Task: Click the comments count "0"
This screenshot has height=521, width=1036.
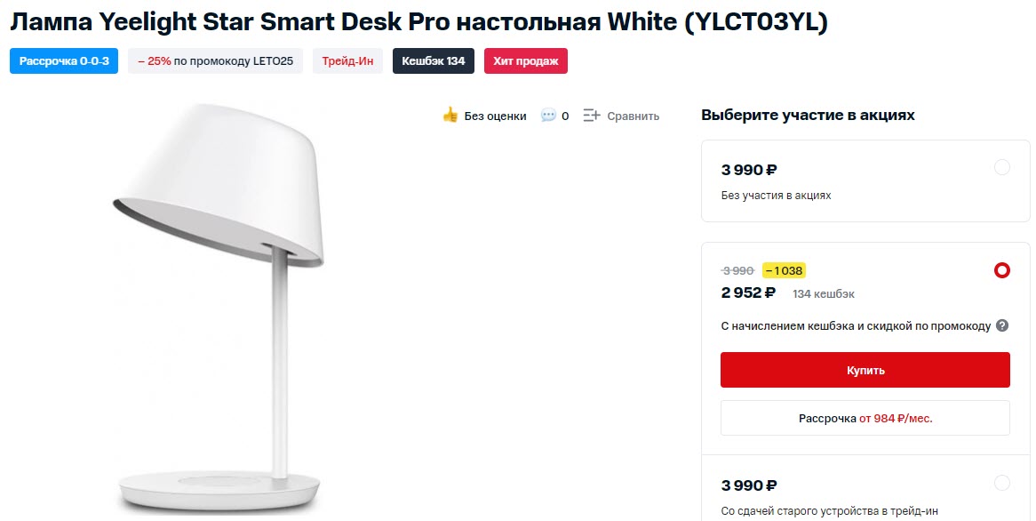Action: [x=565, y=116]
